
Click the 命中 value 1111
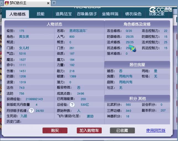click(22, 65)
